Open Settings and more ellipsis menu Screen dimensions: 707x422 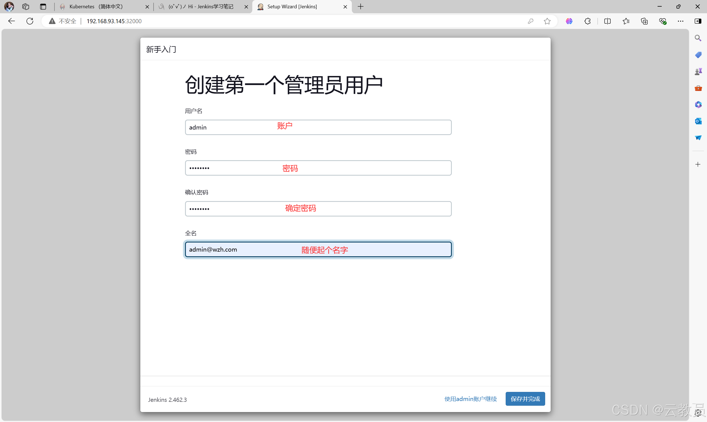[x=680, y=21]
